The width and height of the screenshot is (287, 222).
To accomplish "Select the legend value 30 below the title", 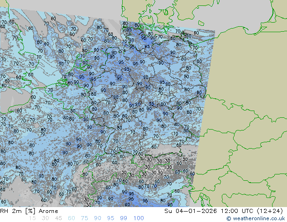I will (45, 218).
